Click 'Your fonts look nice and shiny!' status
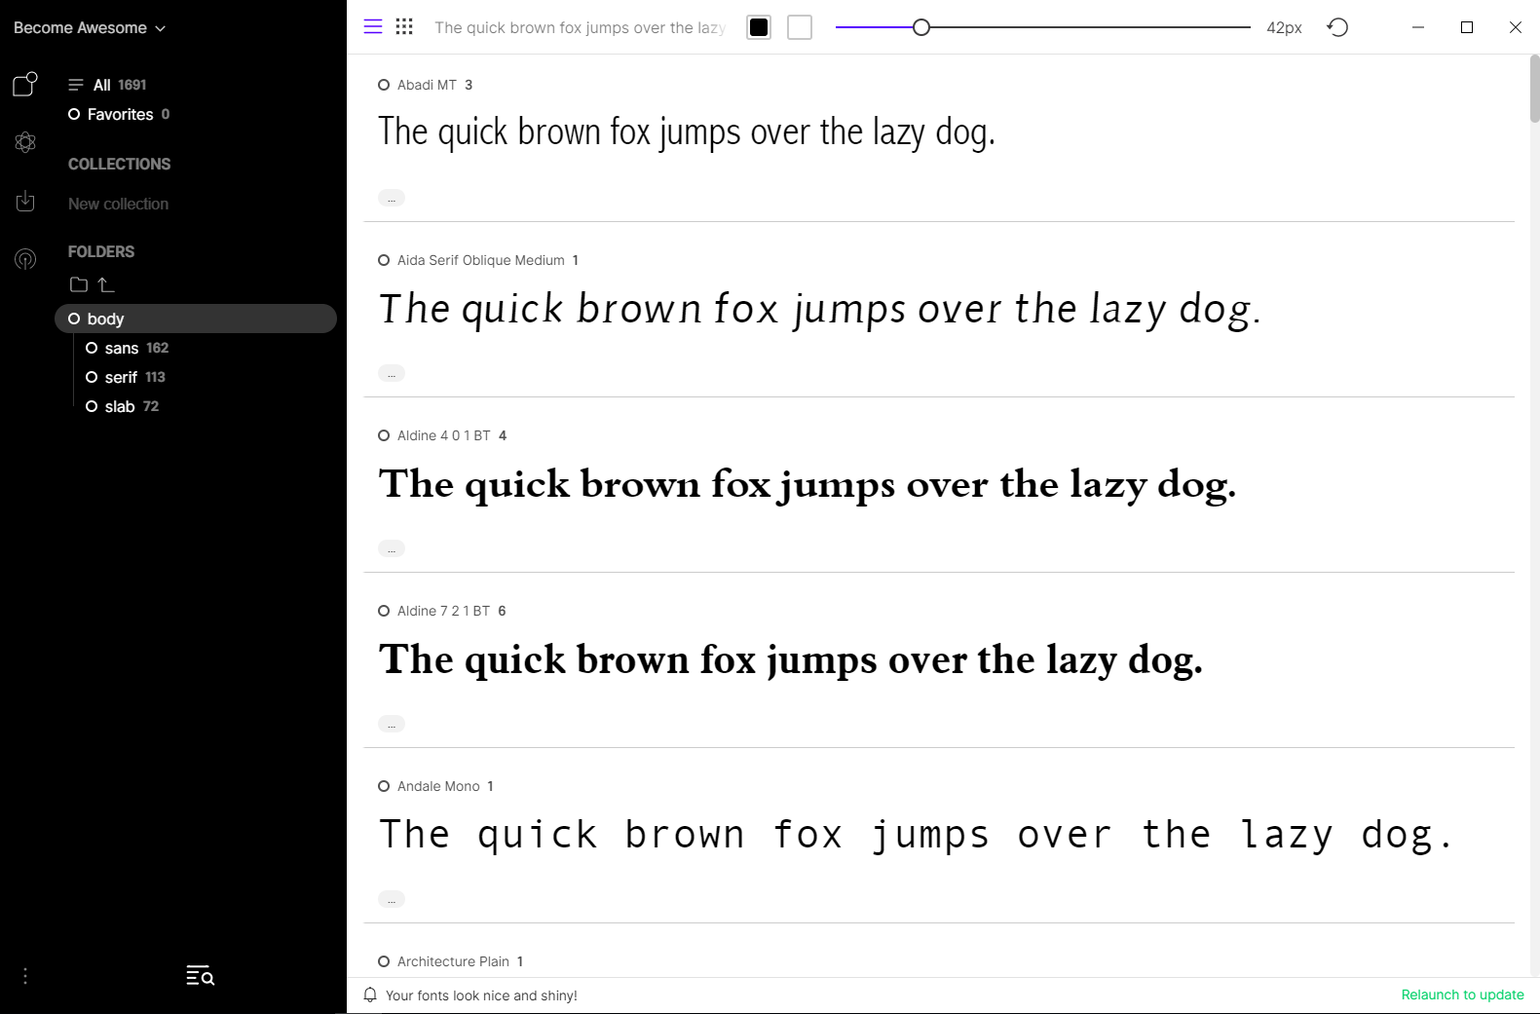 tap(481, 995)
